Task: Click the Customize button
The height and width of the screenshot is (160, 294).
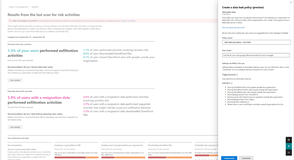Action: [246, 158]
